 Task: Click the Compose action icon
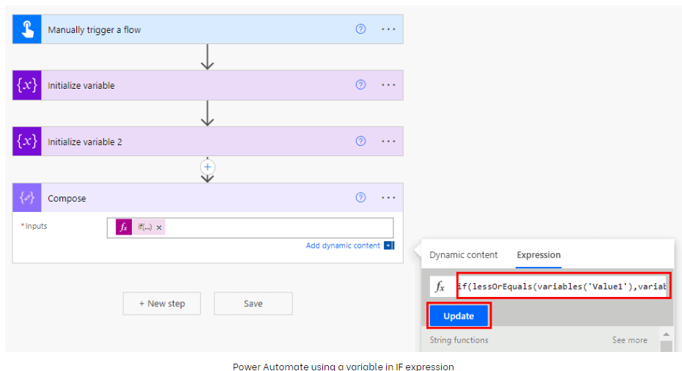click(x=27, y=198)
